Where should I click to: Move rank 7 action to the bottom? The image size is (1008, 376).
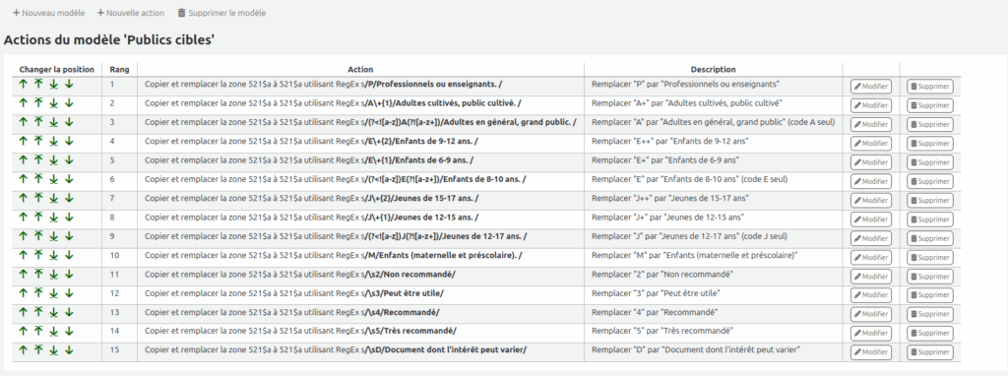click(x=54, y=198)
